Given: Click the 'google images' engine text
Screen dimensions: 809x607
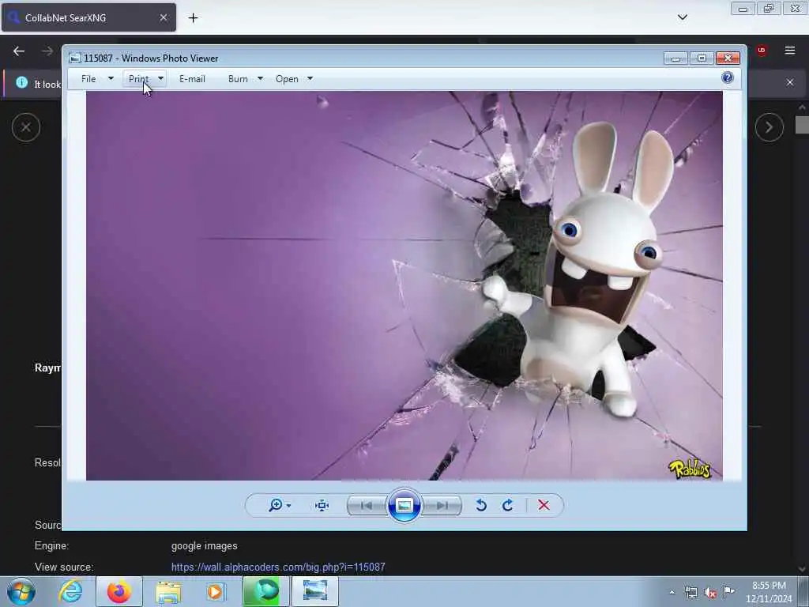Looking at the screenshot, I should (205, 545).
